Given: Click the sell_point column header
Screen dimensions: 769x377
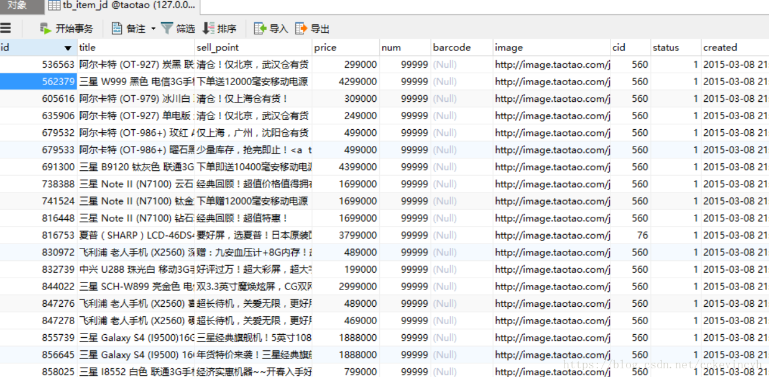Looking at the screenshot, I should point(253,47).
